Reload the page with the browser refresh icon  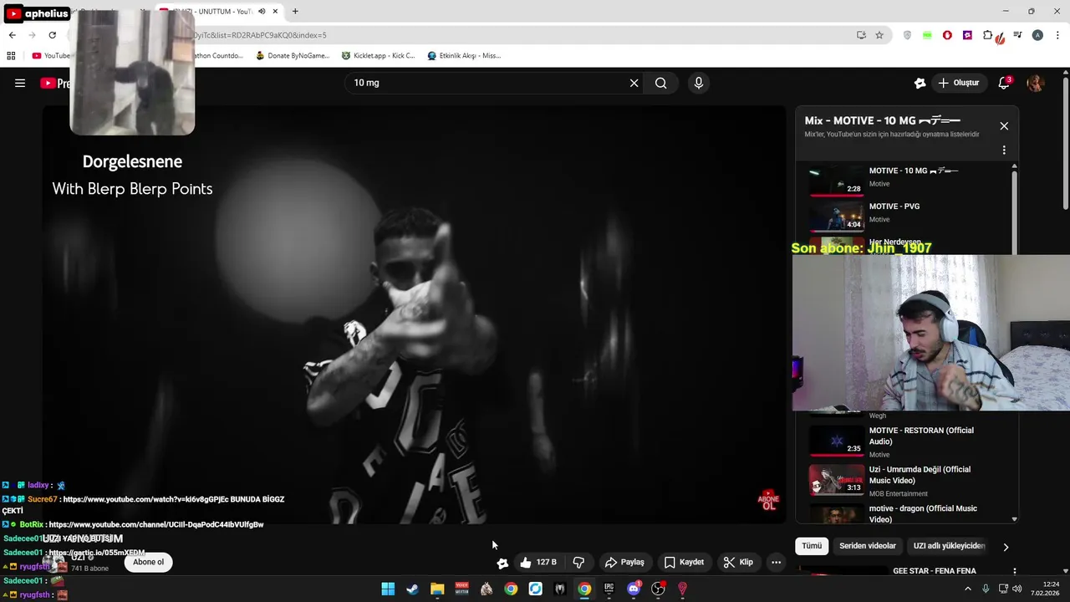coord(52,35)
